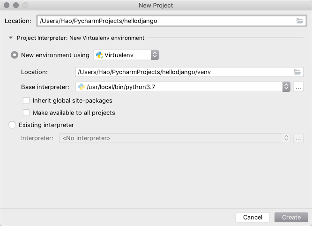Click the Create button

tap(291, 218)
